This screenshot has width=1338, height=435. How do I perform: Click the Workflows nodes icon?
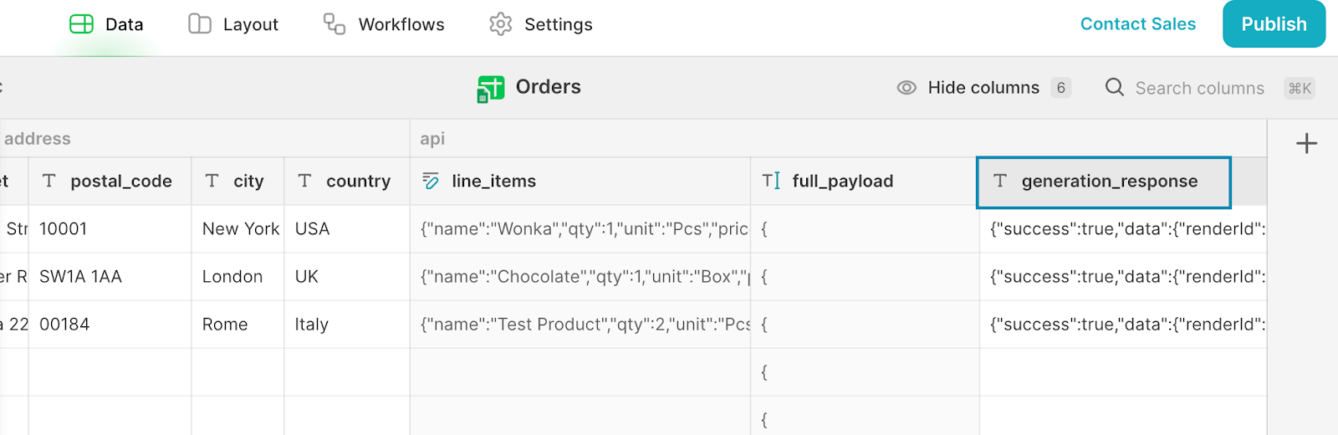[334, 24]
